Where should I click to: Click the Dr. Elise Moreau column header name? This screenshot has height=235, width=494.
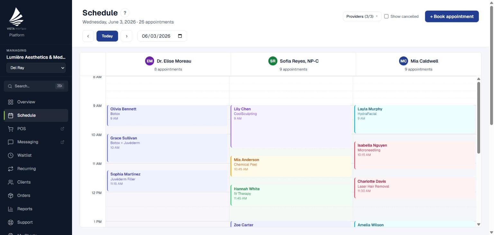[x=174, y=61]
